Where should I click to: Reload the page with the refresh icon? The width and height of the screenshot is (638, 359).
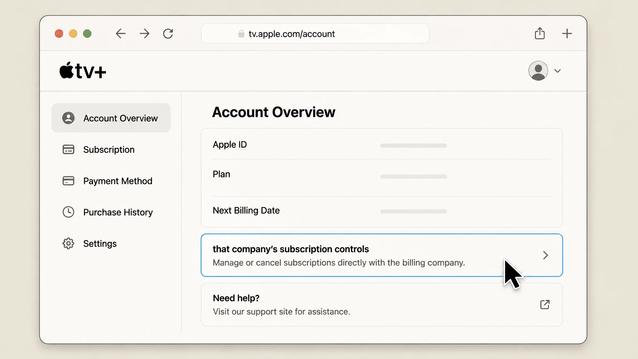tap(168, 34)
